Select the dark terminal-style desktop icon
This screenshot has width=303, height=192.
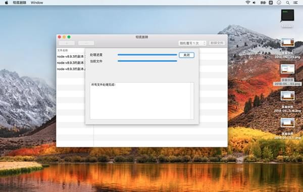(287, 16)
